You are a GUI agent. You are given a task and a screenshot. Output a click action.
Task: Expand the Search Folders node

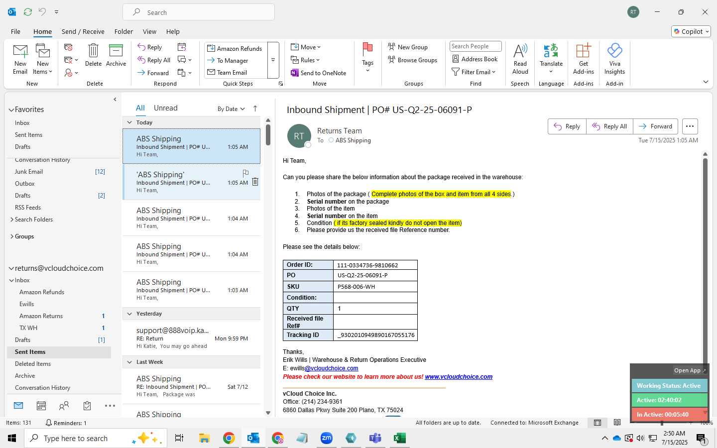[x=12, y=219]
